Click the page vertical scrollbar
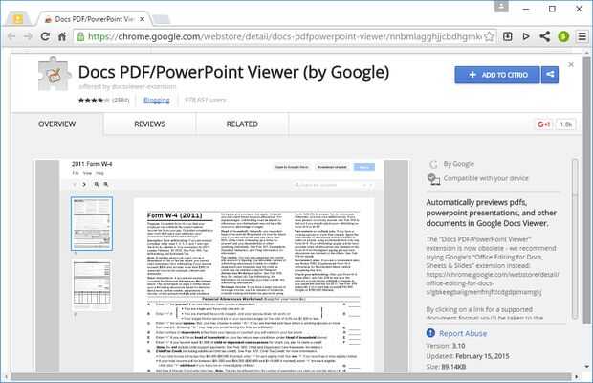 click(586, 190)
